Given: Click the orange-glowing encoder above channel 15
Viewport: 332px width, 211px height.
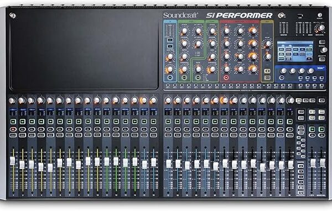Looking at the screenshot, I should pos(144,101).
